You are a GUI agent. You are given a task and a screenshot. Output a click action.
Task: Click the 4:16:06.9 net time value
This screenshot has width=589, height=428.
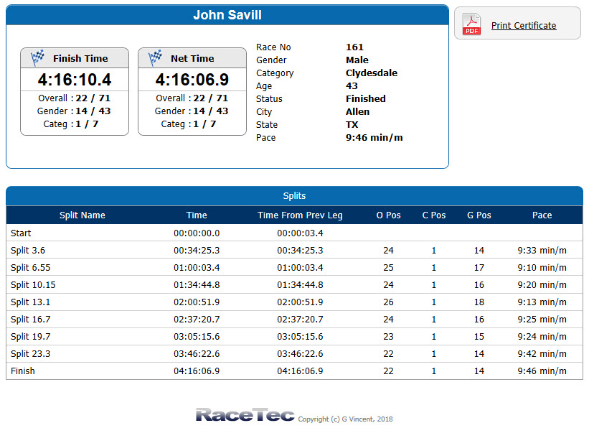192,80
